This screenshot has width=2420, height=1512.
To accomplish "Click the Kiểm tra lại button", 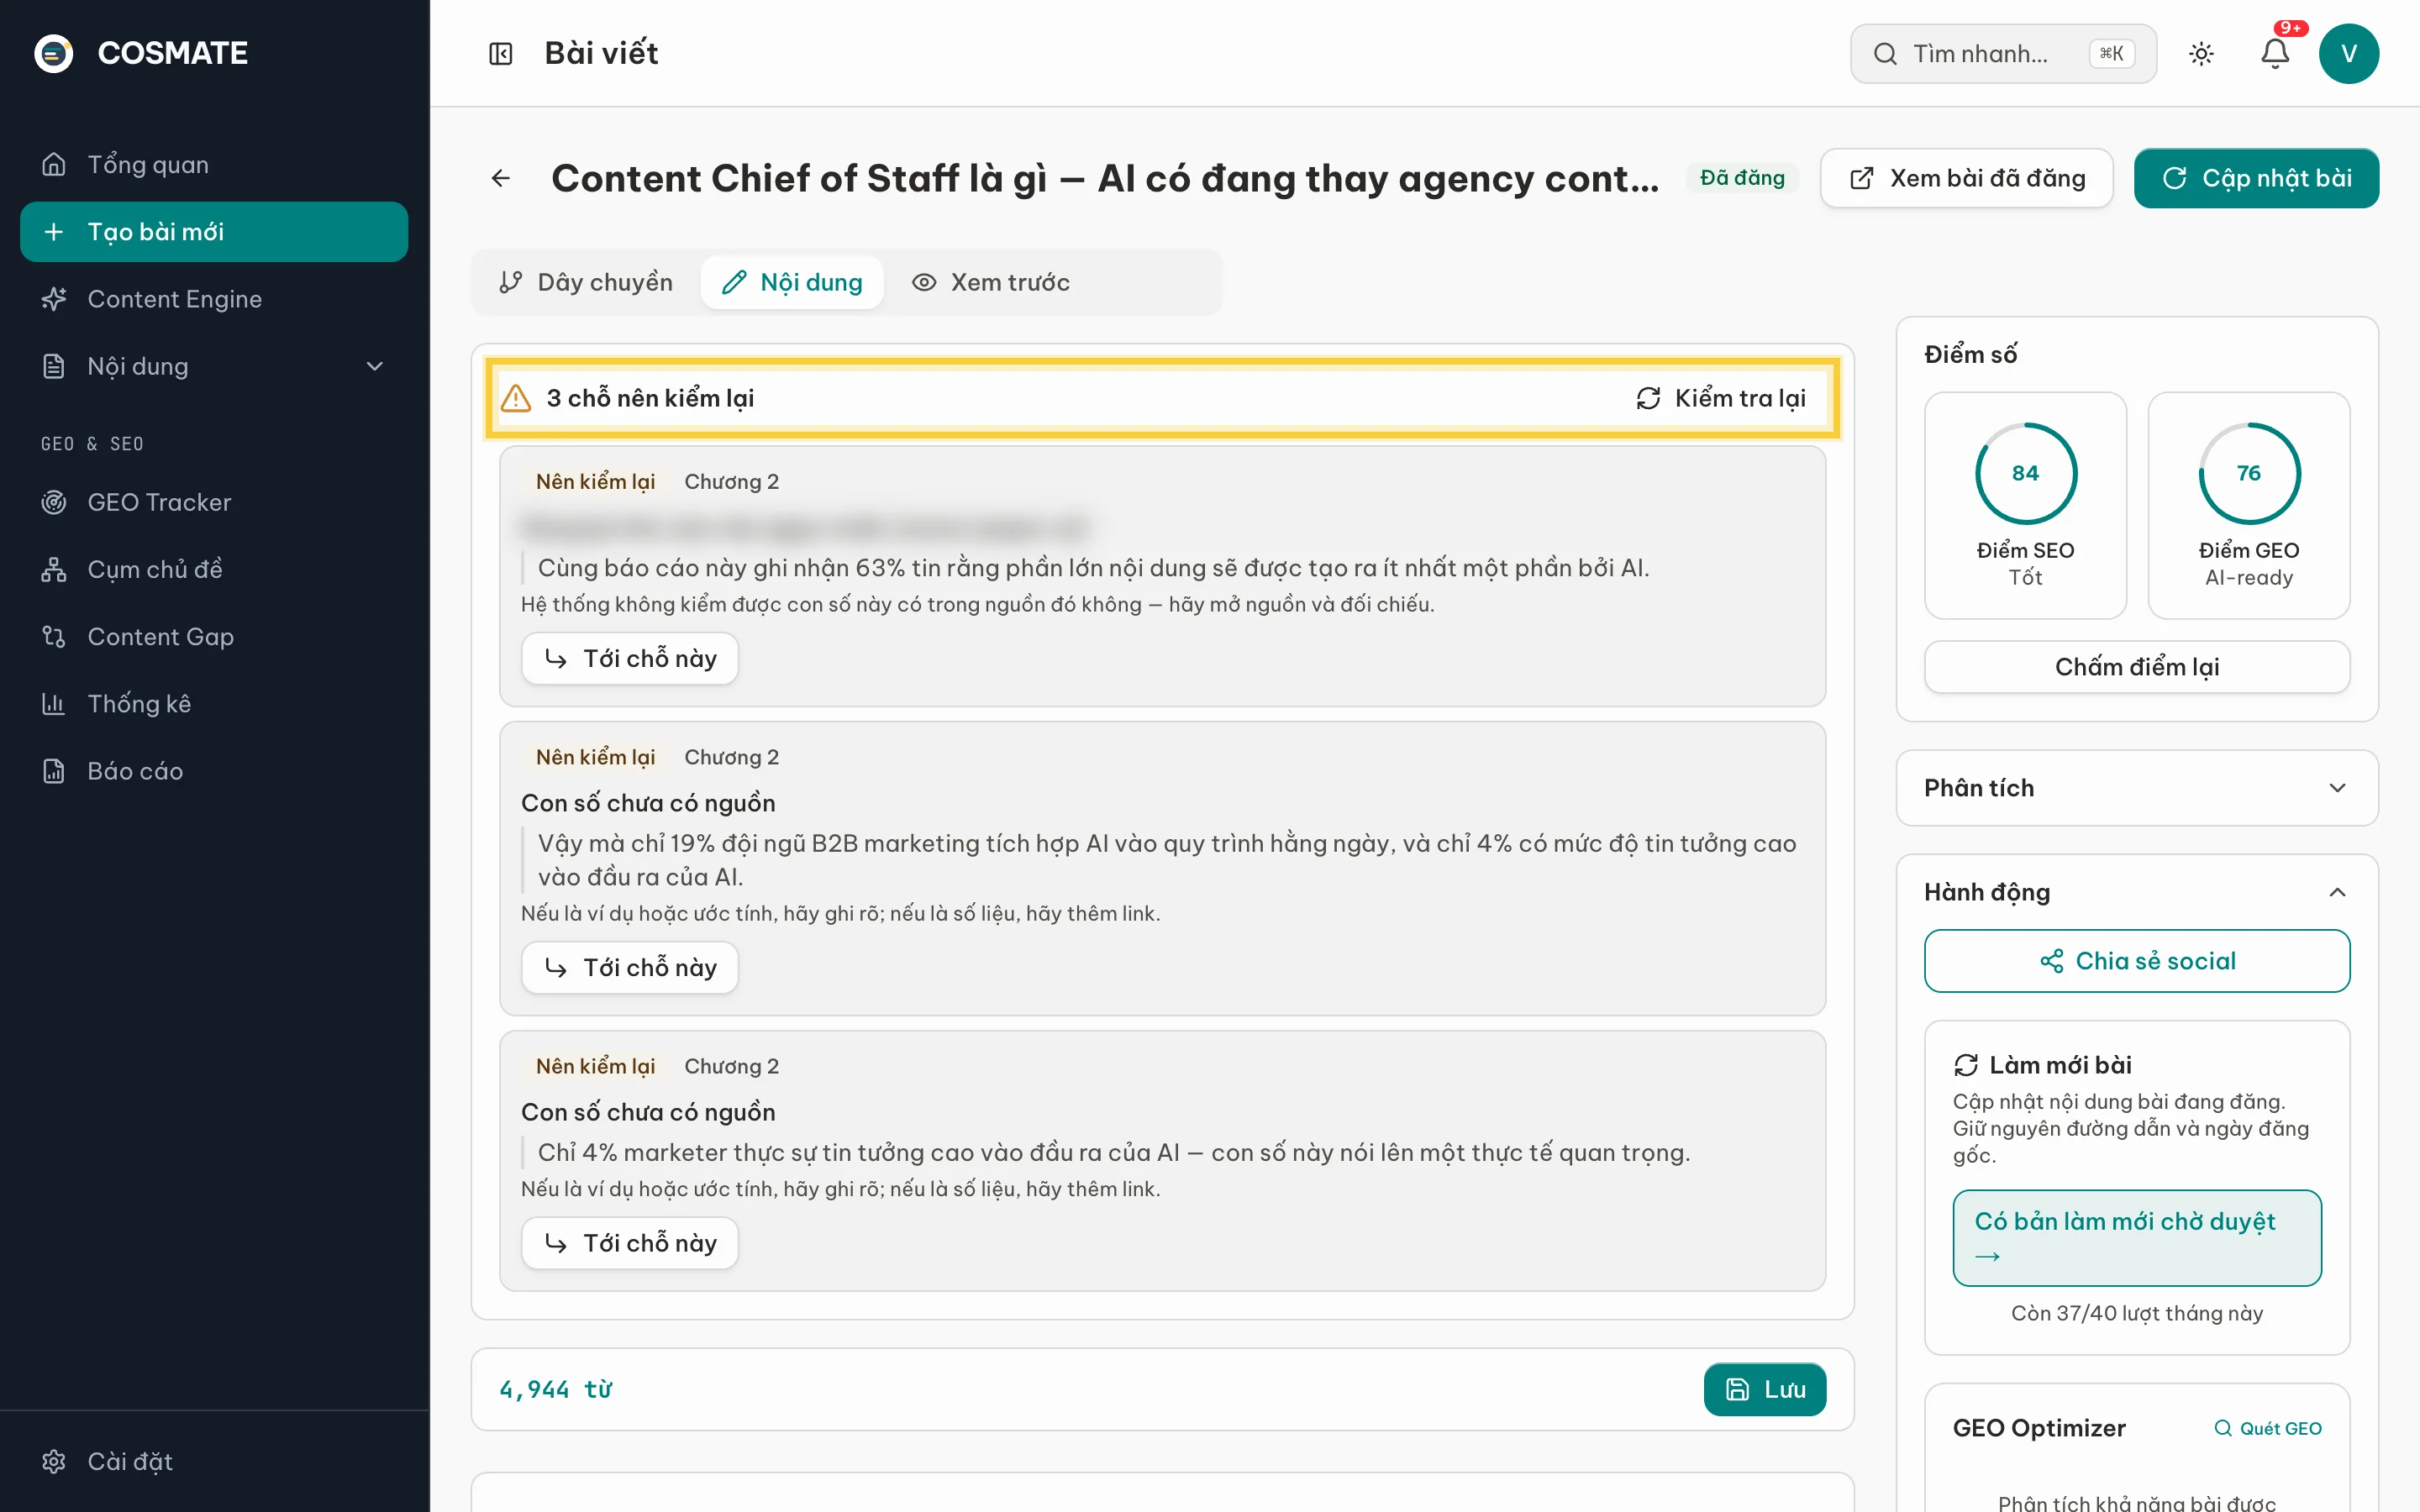I will (1721, 398).
